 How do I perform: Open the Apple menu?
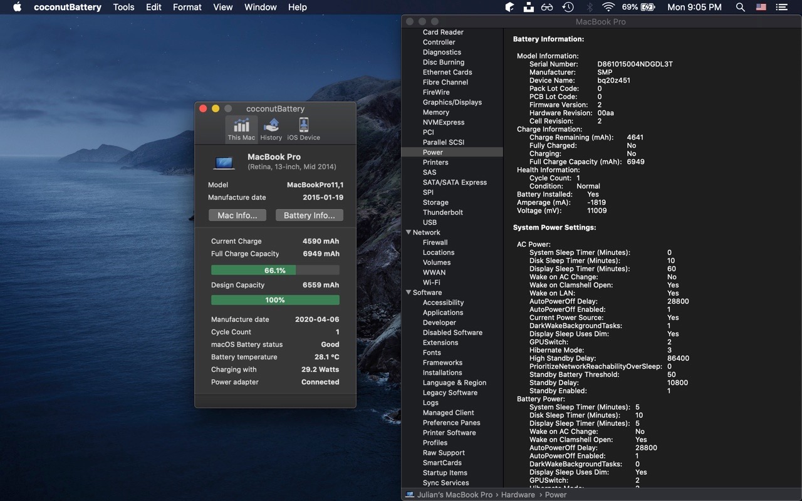click(x=17, y=8)
